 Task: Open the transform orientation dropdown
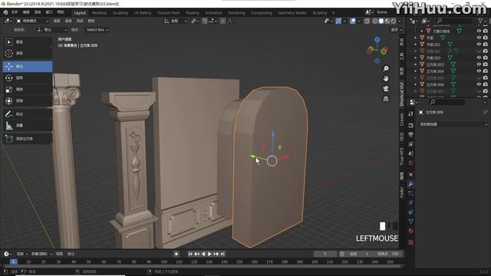point(176,21)
